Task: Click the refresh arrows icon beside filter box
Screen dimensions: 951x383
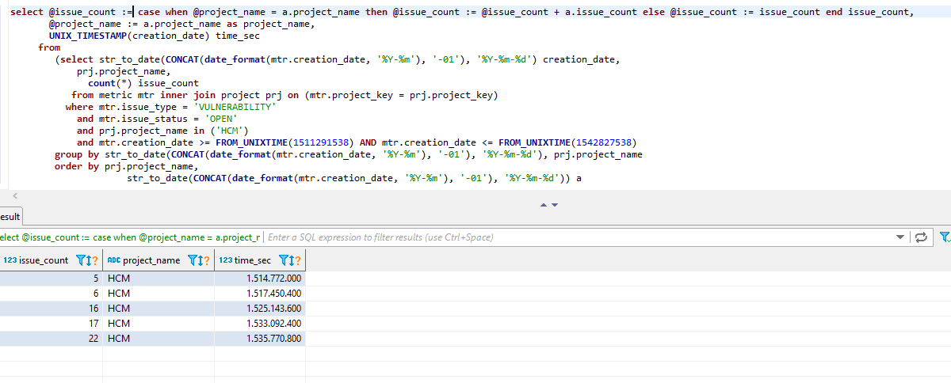Action: pos(922,237)
